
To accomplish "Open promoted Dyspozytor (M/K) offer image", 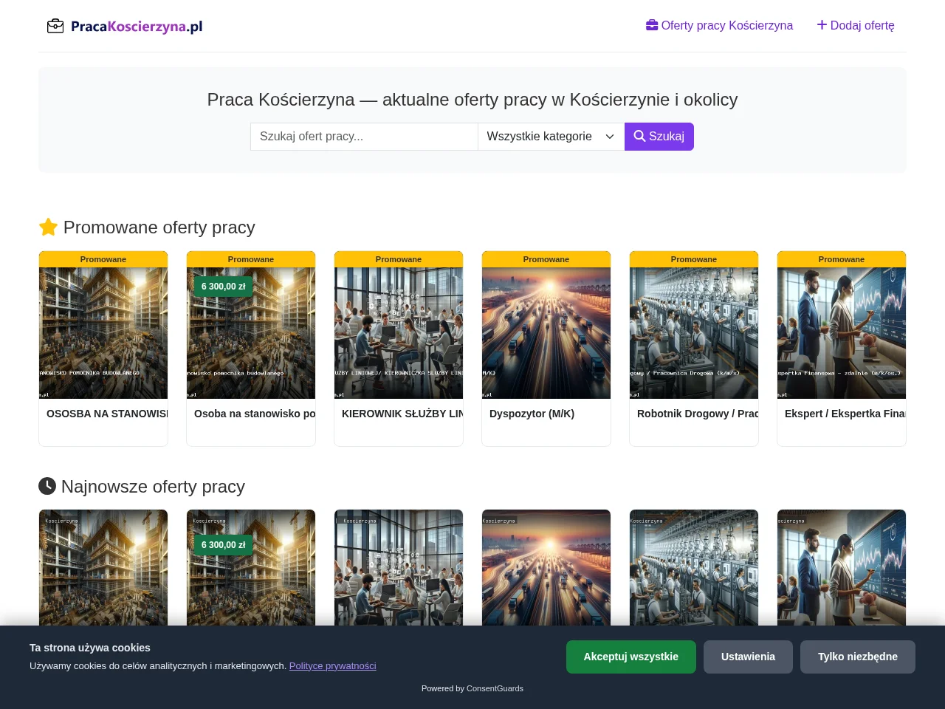I will tap(546, 333).
